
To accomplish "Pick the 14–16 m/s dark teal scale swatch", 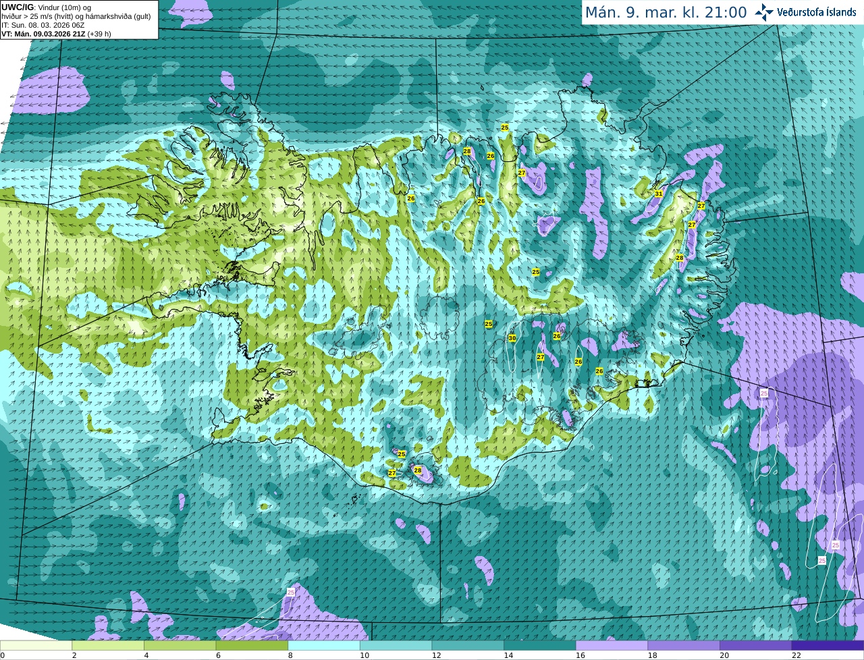I will (x=540, y=646).
